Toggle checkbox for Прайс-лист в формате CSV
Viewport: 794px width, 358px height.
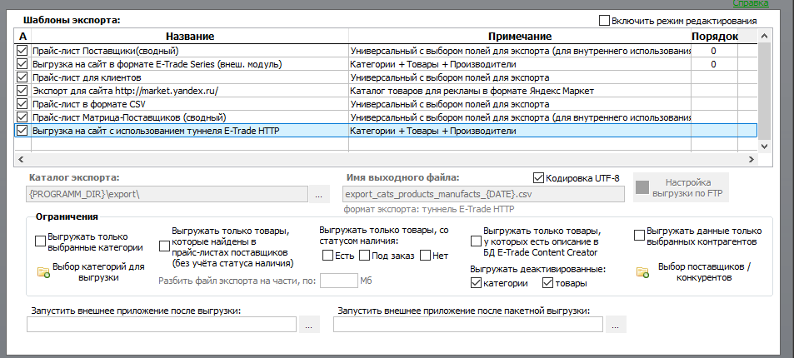click(x=22, y=104)
